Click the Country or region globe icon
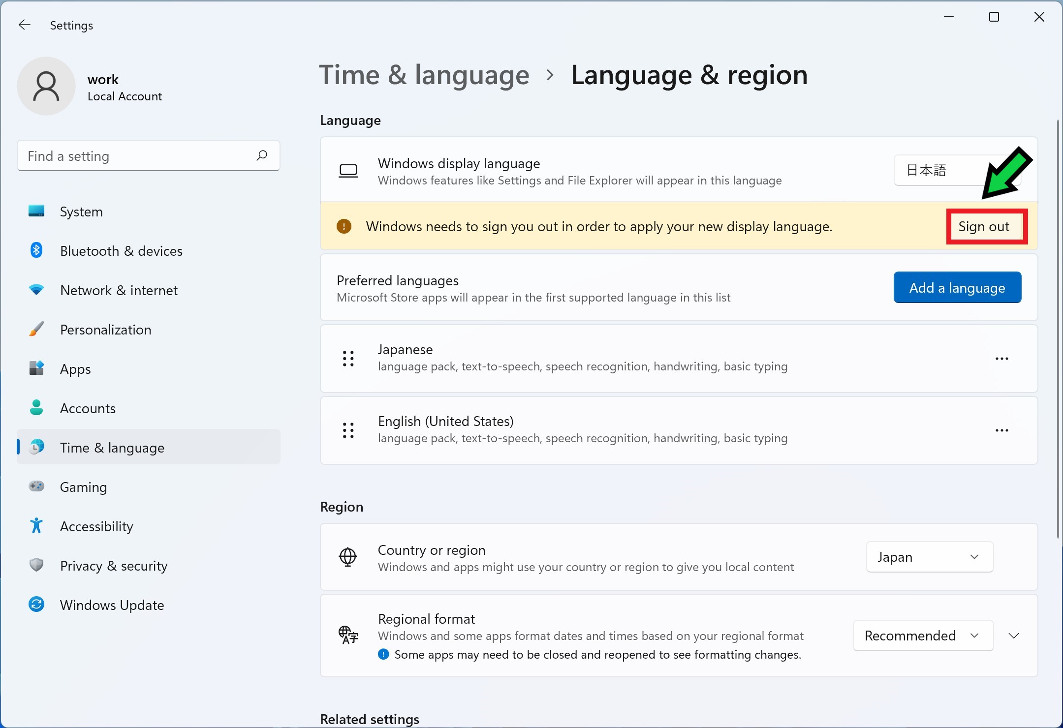The height and width of the screenshot is (728, 1063). 348,557
